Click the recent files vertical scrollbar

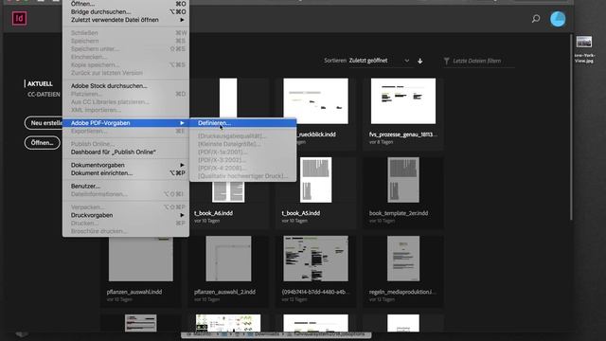[x=571, y=128]
